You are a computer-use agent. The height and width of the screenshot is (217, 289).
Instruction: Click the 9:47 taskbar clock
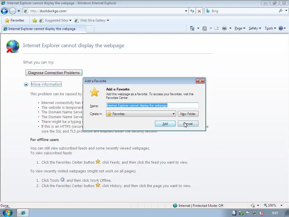point(275,213)
